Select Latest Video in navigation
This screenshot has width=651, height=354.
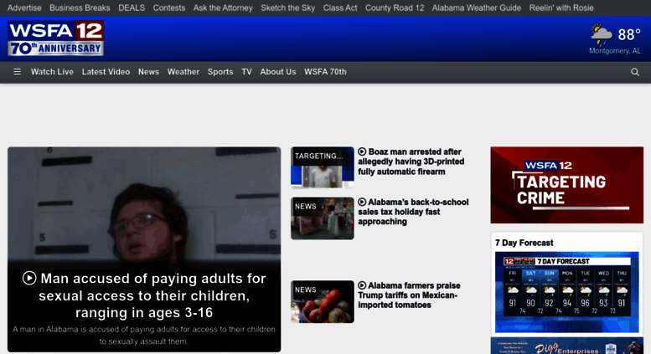pos(106,72)
